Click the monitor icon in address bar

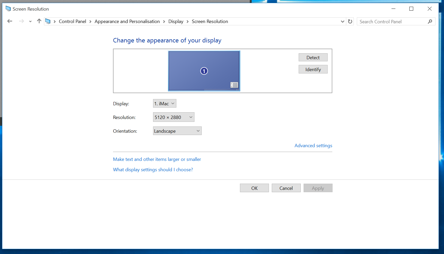point(48,21)
